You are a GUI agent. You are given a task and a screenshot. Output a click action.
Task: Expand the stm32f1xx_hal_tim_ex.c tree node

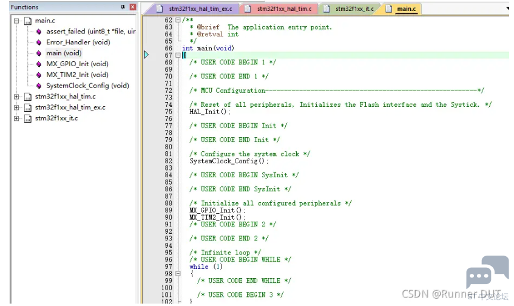(16, 107)
